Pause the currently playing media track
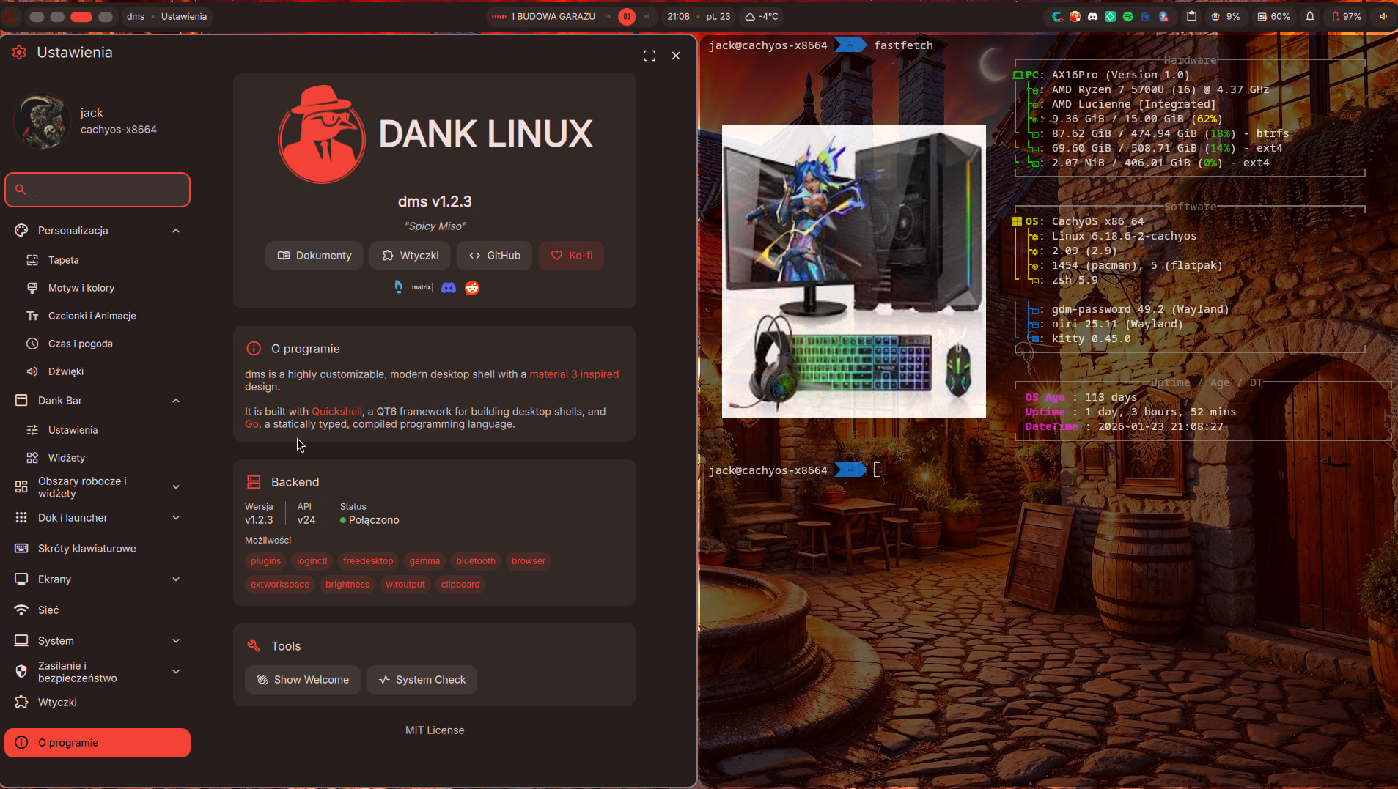 (627, 16)
